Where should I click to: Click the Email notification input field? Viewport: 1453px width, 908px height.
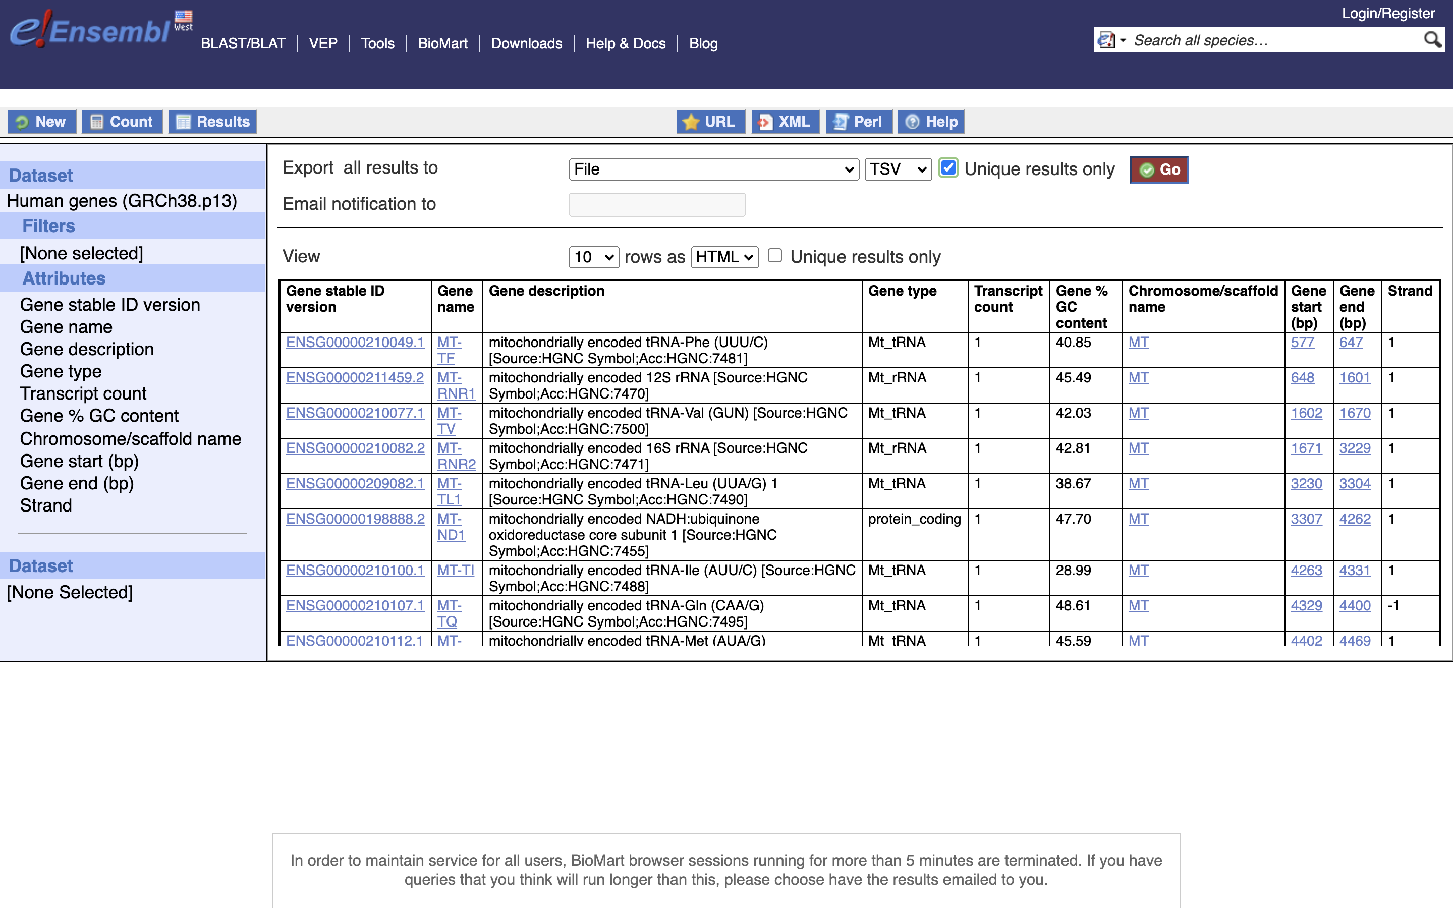(657, 205)
